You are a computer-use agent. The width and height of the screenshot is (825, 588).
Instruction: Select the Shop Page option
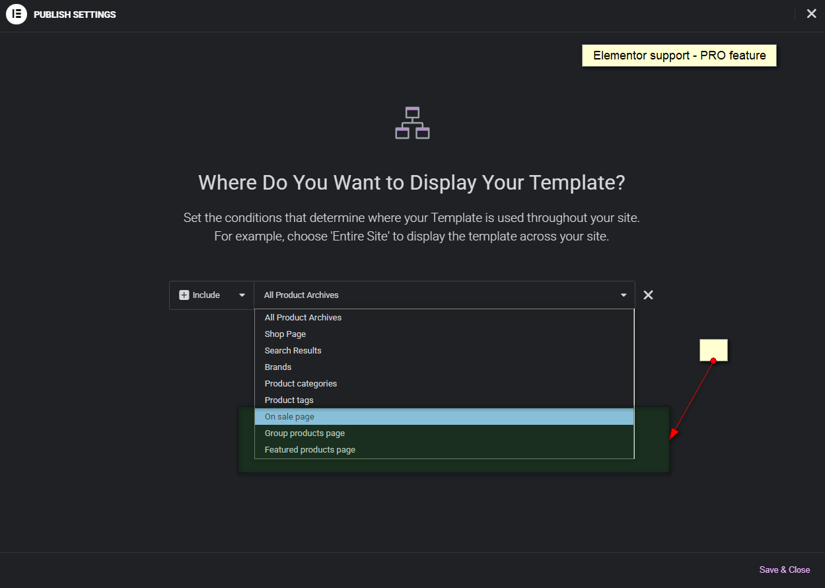[285, 334]
